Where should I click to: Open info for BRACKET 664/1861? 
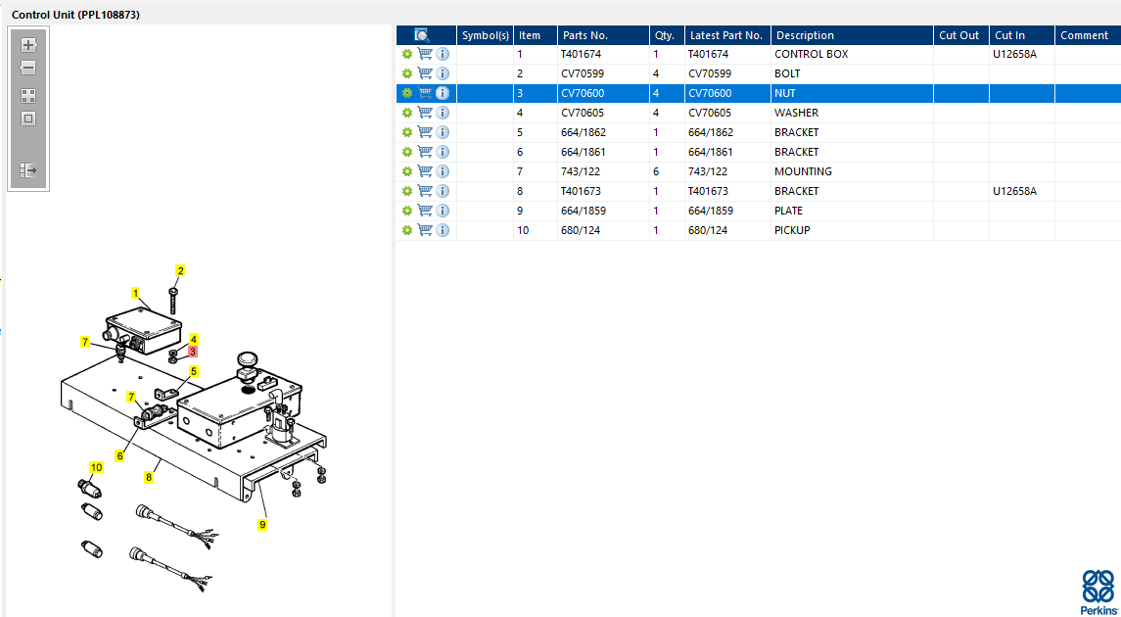(x=443, y=152)
